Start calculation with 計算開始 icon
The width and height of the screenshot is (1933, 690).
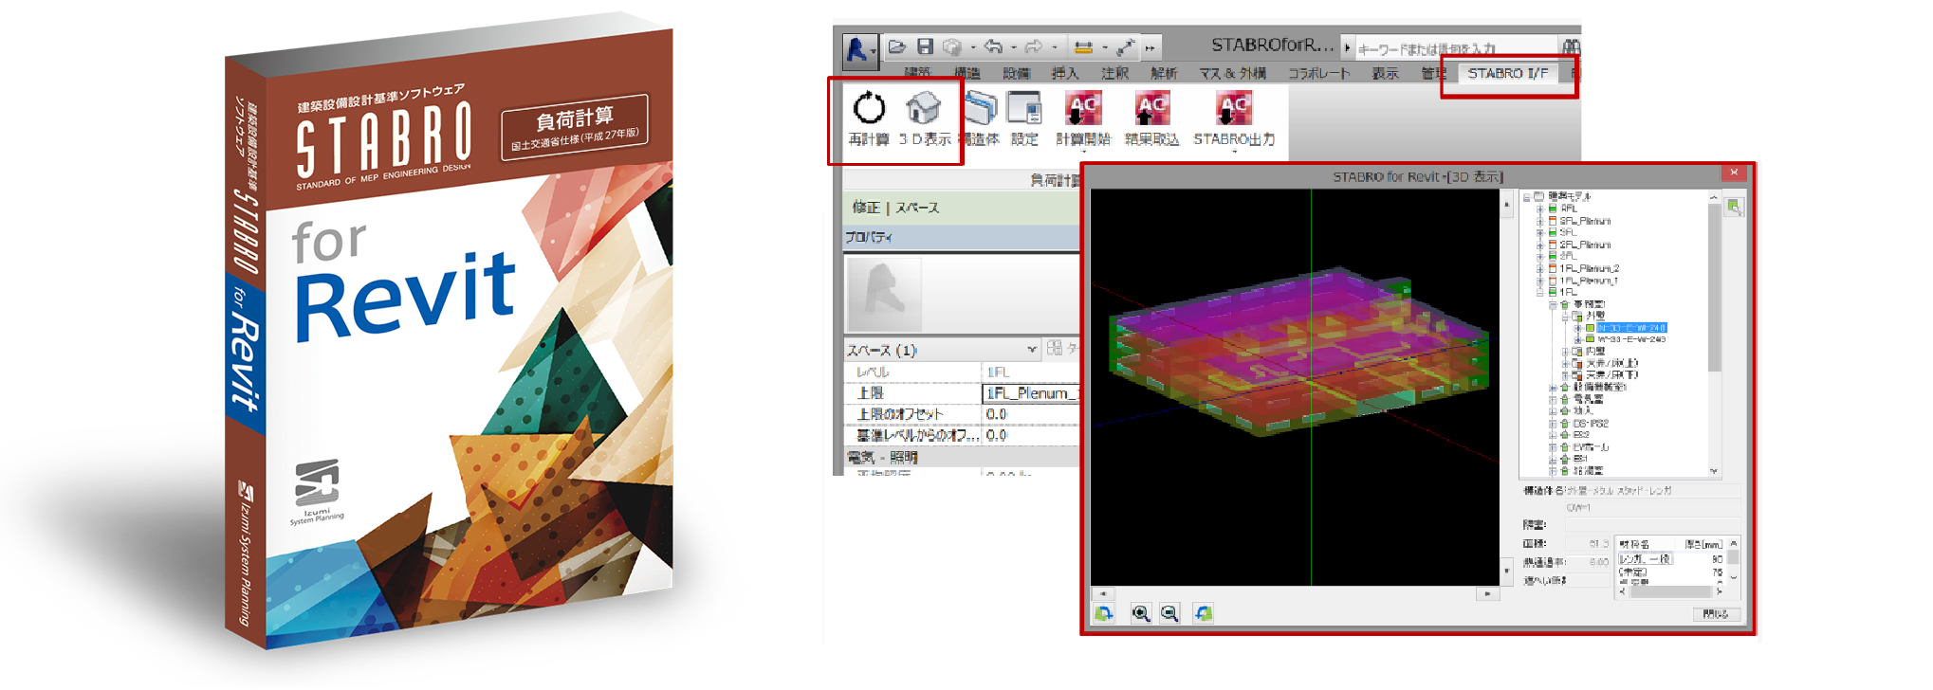(1082, 109)
